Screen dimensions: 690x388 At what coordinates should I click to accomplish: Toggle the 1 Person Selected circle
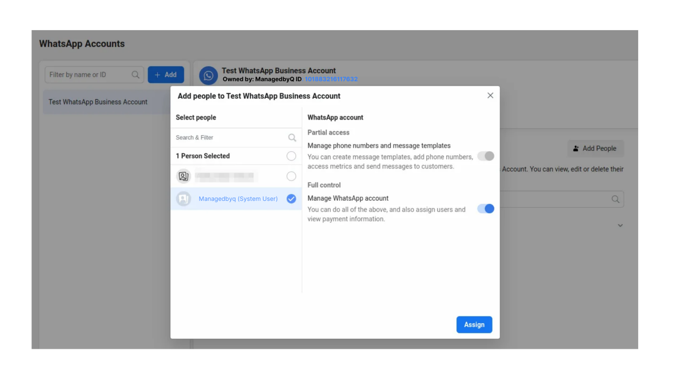pyautogui.click(x=291, y=156)
